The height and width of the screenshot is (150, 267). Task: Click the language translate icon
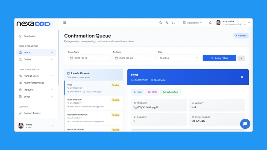pos(167,23)
